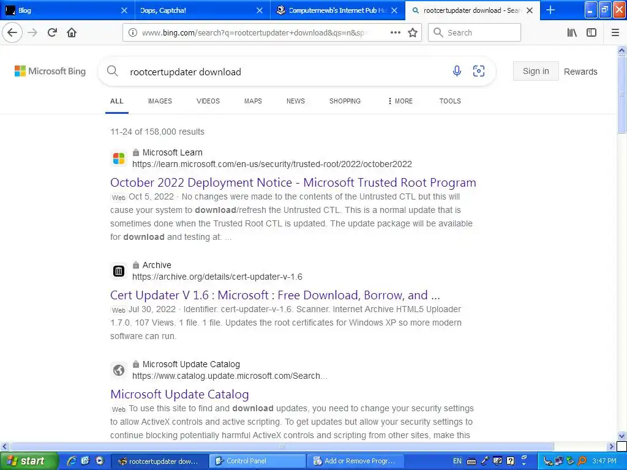Select the NEWS search category

coord(296,101)
